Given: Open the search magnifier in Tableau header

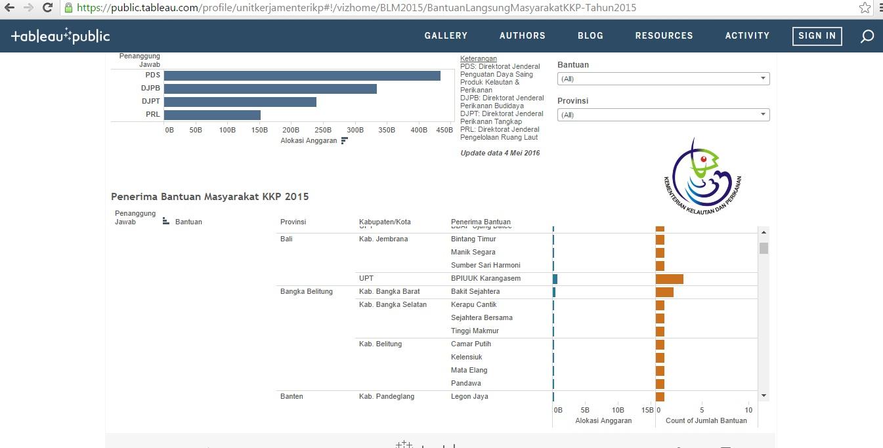Looking at the screenshot, I should point(867,36).
